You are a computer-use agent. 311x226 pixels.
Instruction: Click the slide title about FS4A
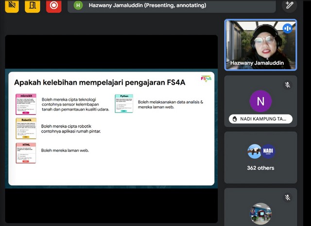click(x=100, y=82)
